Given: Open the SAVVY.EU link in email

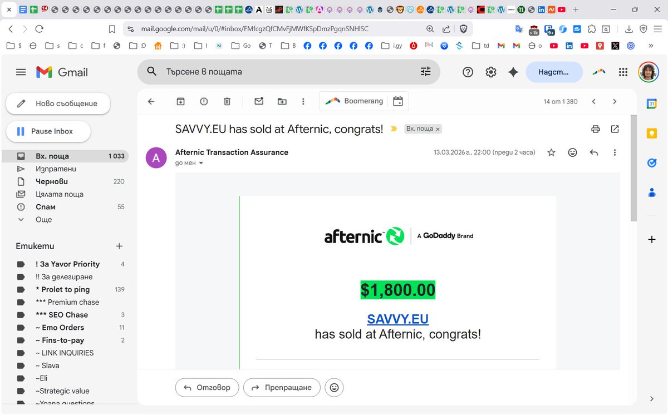Looking at the screenshot, I should [x=398, y=319].
